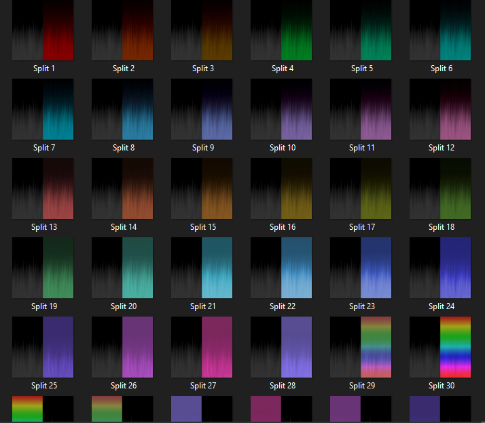Choose the Split 15 amber-brown thumbnail
This screenshot has height=423, width=485.
coord(202,188)
